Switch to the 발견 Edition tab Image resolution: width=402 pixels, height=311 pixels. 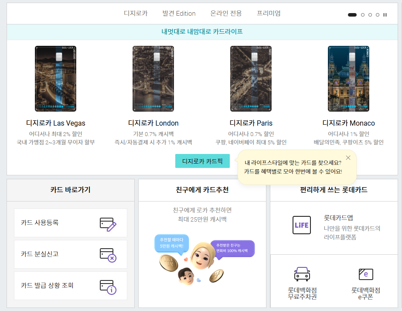coord(179,13)
